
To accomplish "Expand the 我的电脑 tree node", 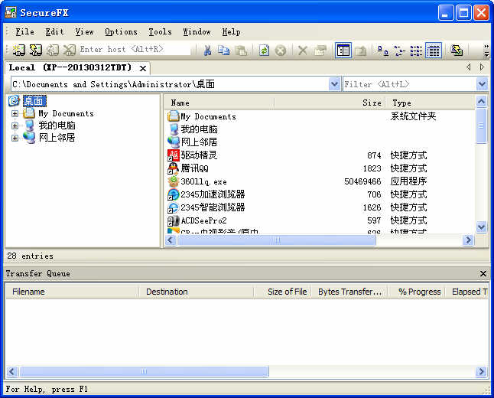I will coord(15,126).
